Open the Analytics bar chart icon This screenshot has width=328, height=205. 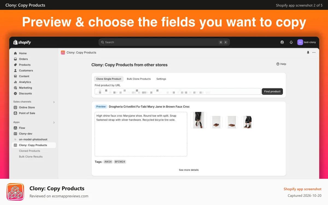click(x=16, y=82)
